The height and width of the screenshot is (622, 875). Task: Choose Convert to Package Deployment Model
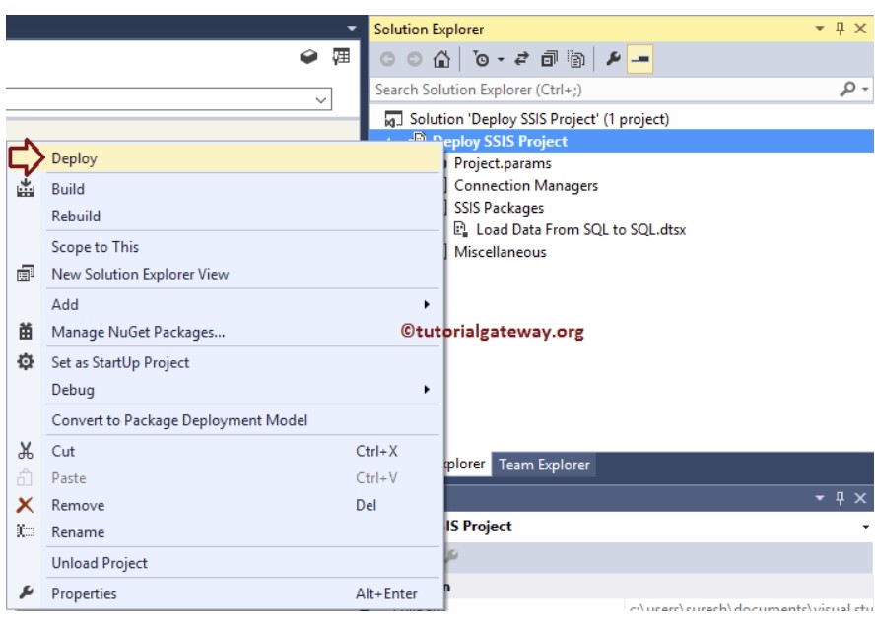[244, 420]
